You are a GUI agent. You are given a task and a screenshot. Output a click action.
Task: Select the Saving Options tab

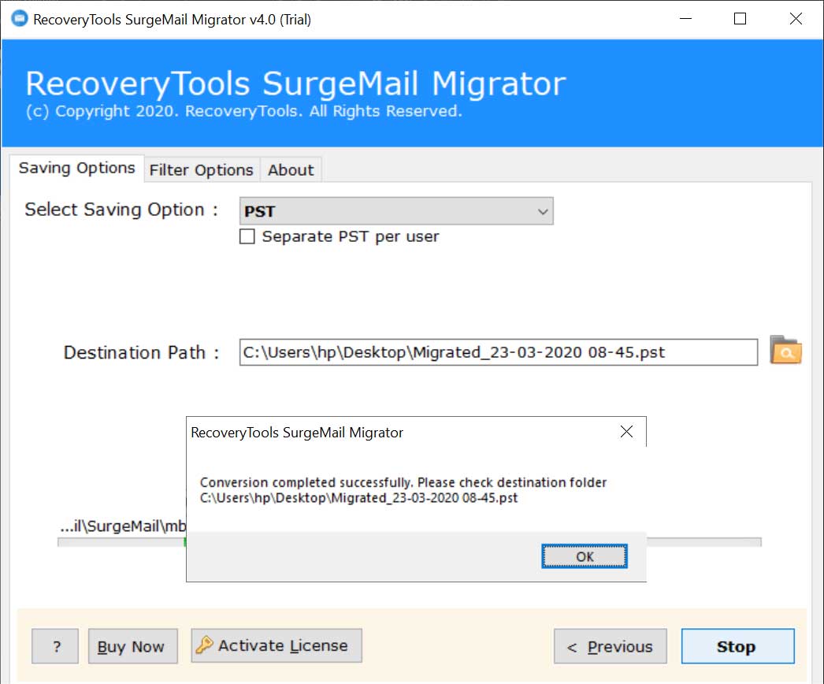tap(76, 168)
